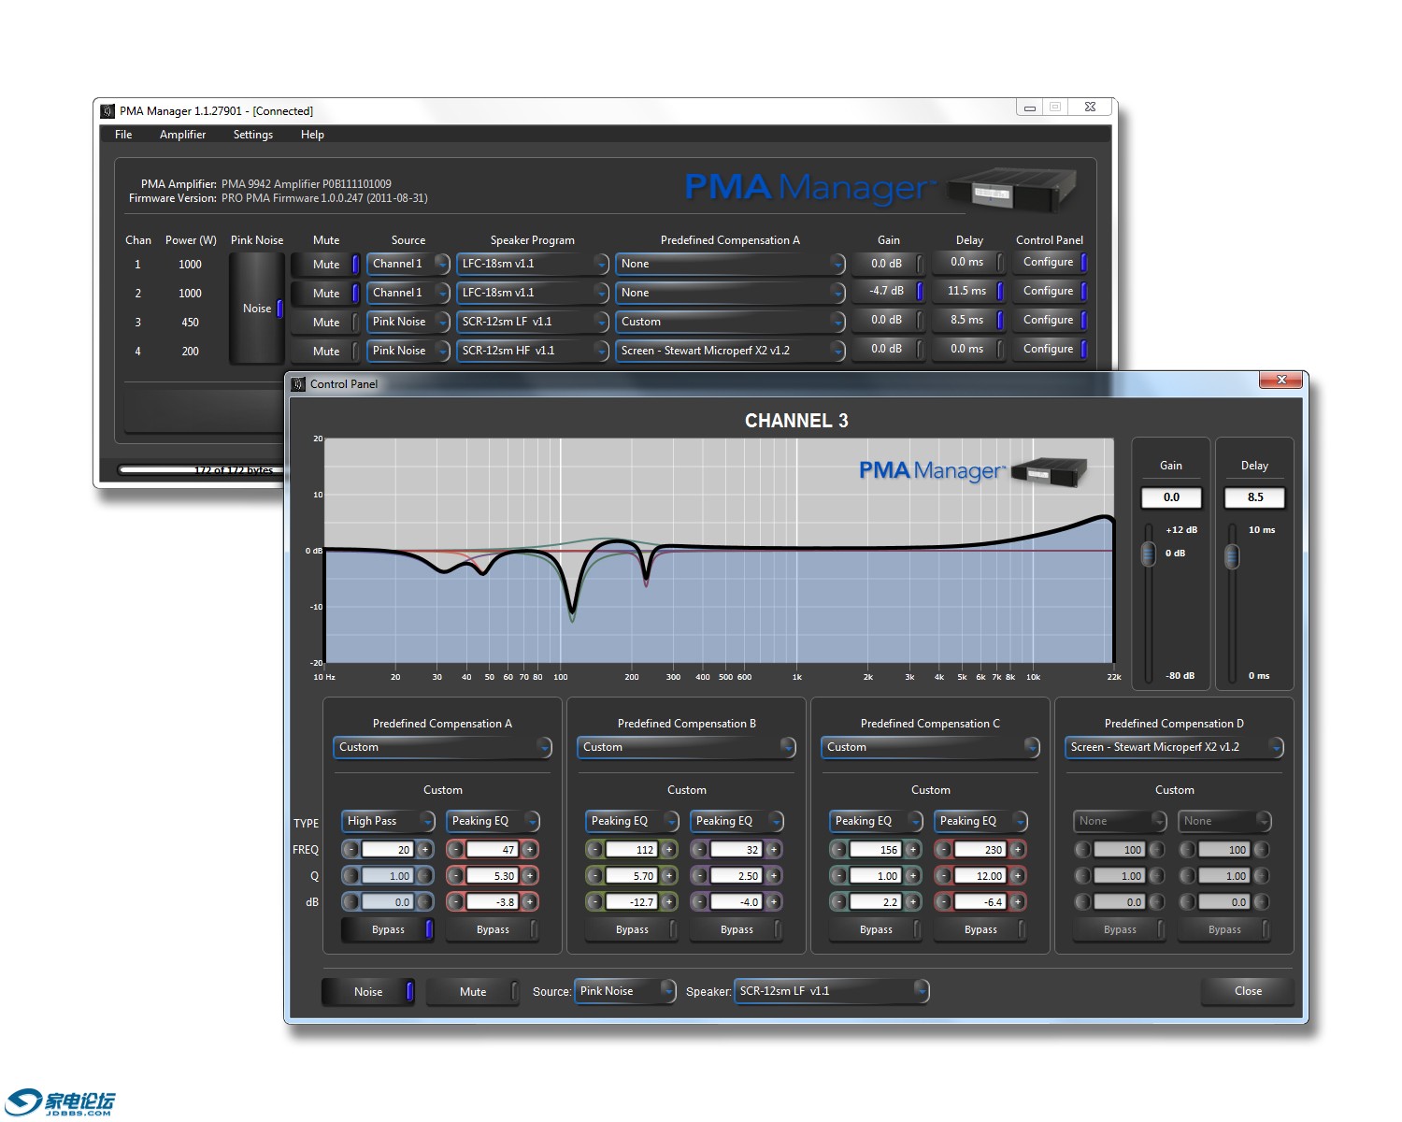Open the File menu
1402x1122 pixels.
[x=123, y=135]
